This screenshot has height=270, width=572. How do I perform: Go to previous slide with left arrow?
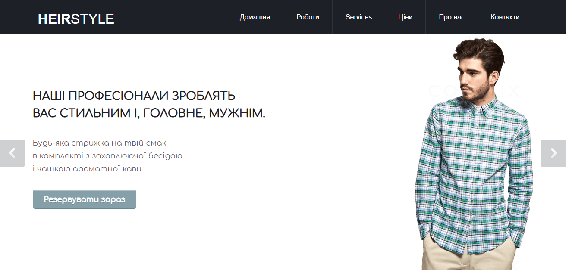(12, 153)
